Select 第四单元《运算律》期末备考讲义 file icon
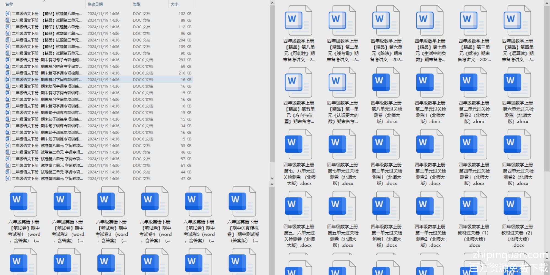The width and height of the screenshot is (550, 275). tap(517, 21)
